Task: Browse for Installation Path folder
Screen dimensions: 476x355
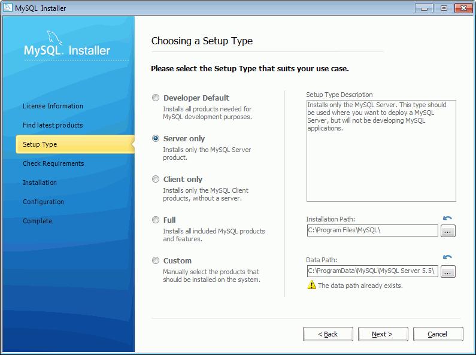Action: click(448, 231)
